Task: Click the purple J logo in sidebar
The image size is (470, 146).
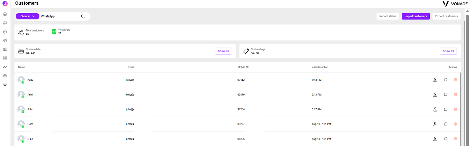Action: tap(5, 4)
